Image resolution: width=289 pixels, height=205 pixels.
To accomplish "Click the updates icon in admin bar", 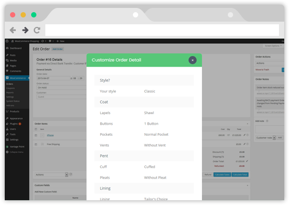I will 44,41.
